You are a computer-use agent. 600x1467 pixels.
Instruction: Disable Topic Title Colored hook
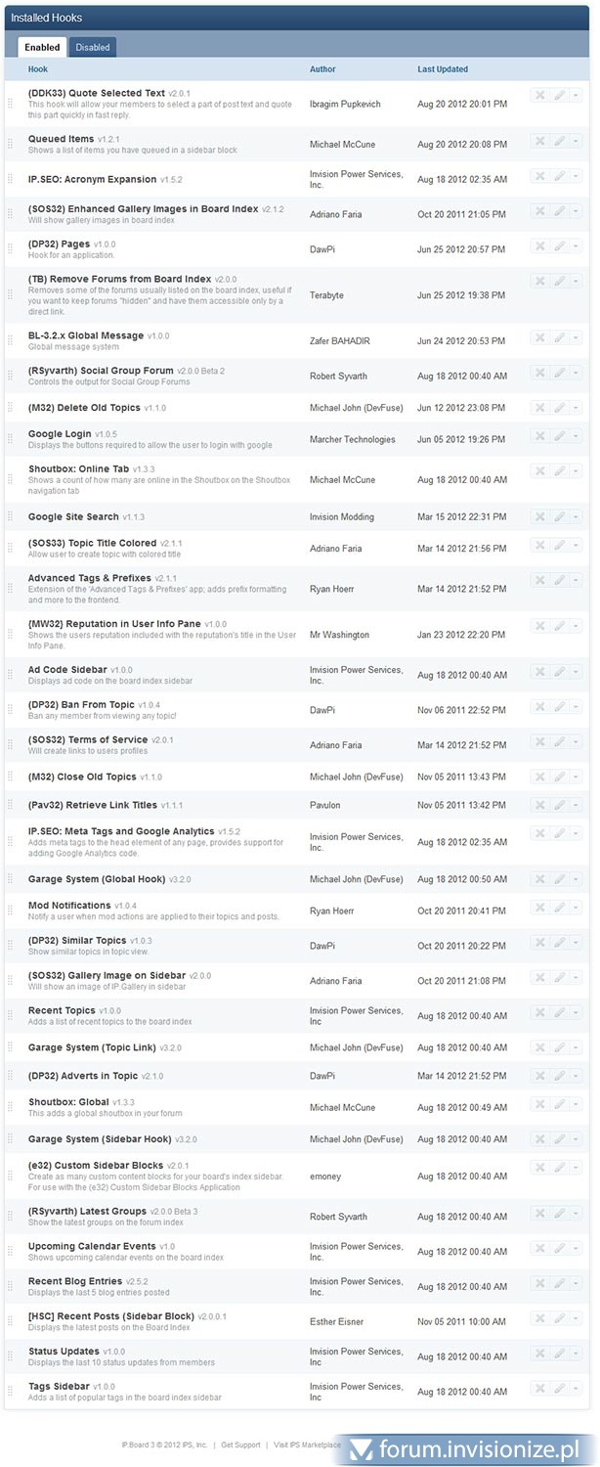(538, 545)
